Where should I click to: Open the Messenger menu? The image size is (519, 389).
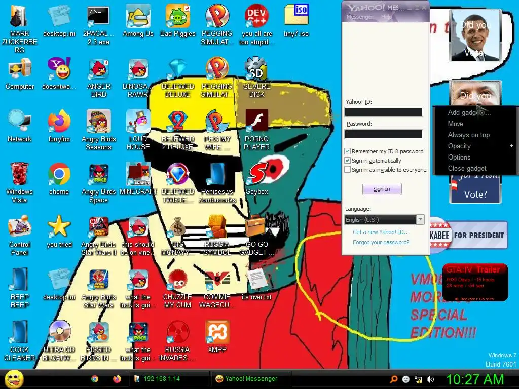pyautogui.click(x=359, y=17)
